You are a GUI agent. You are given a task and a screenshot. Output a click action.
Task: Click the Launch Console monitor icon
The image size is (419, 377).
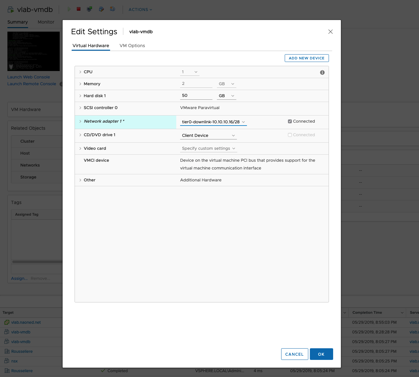click(89, 9)
